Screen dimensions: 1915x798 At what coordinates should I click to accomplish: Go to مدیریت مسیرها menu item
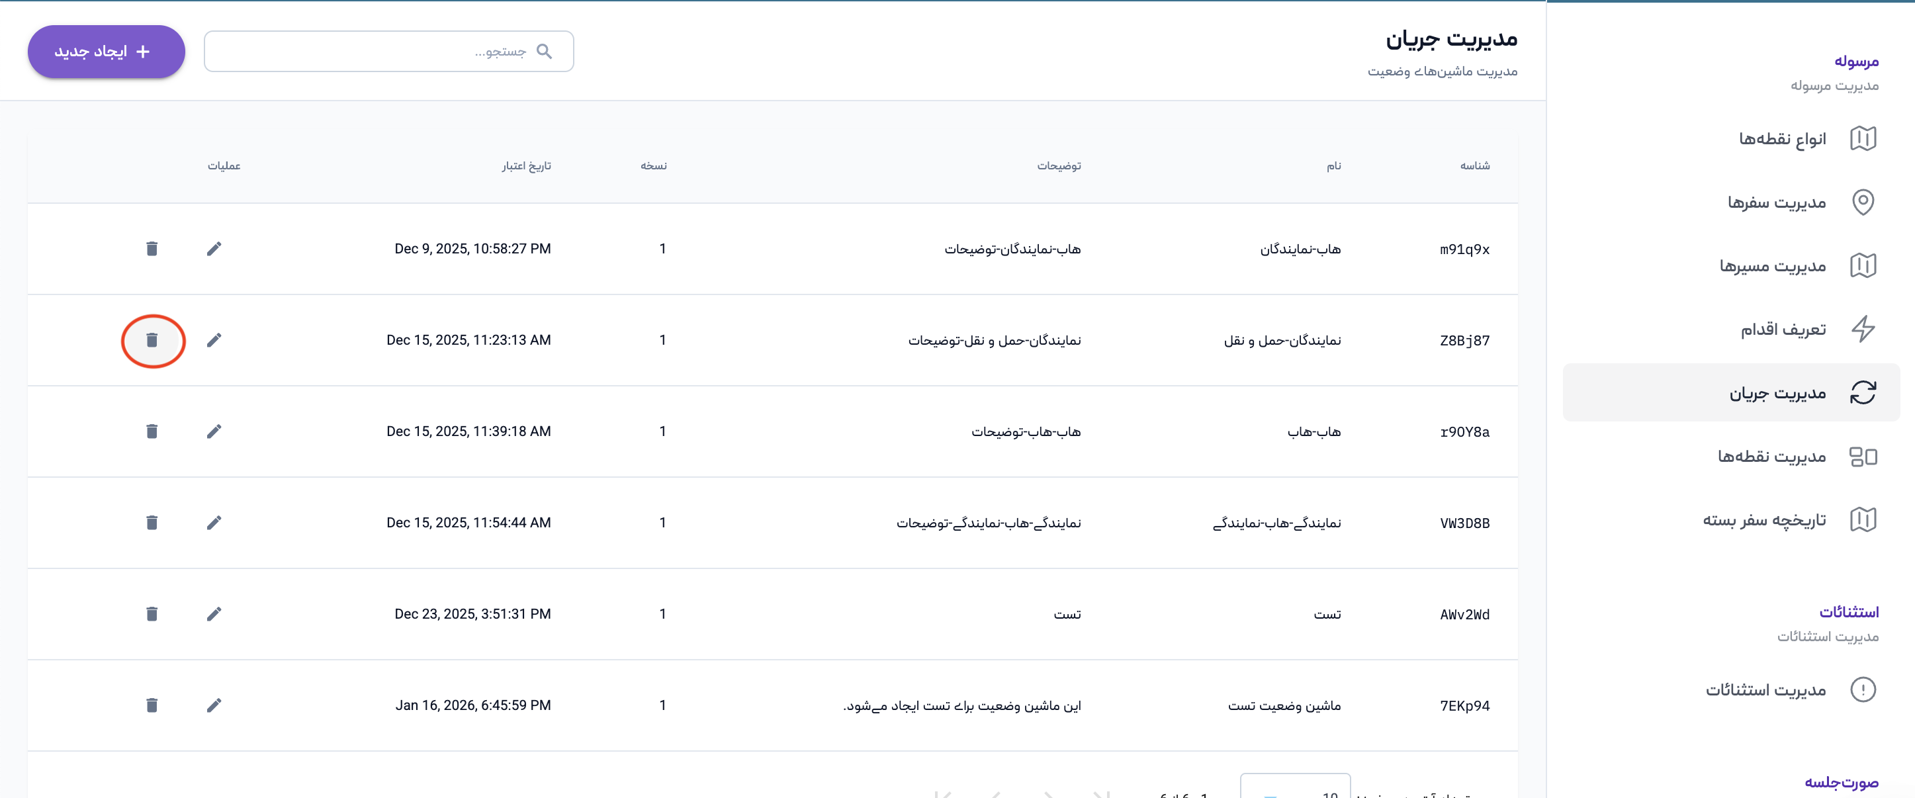coord(1772,265)
